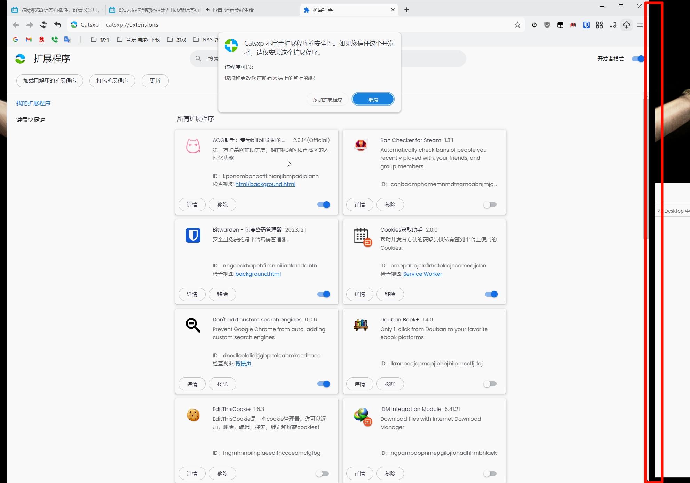Go back with the browser back arrow

click(x=16, y=25)
